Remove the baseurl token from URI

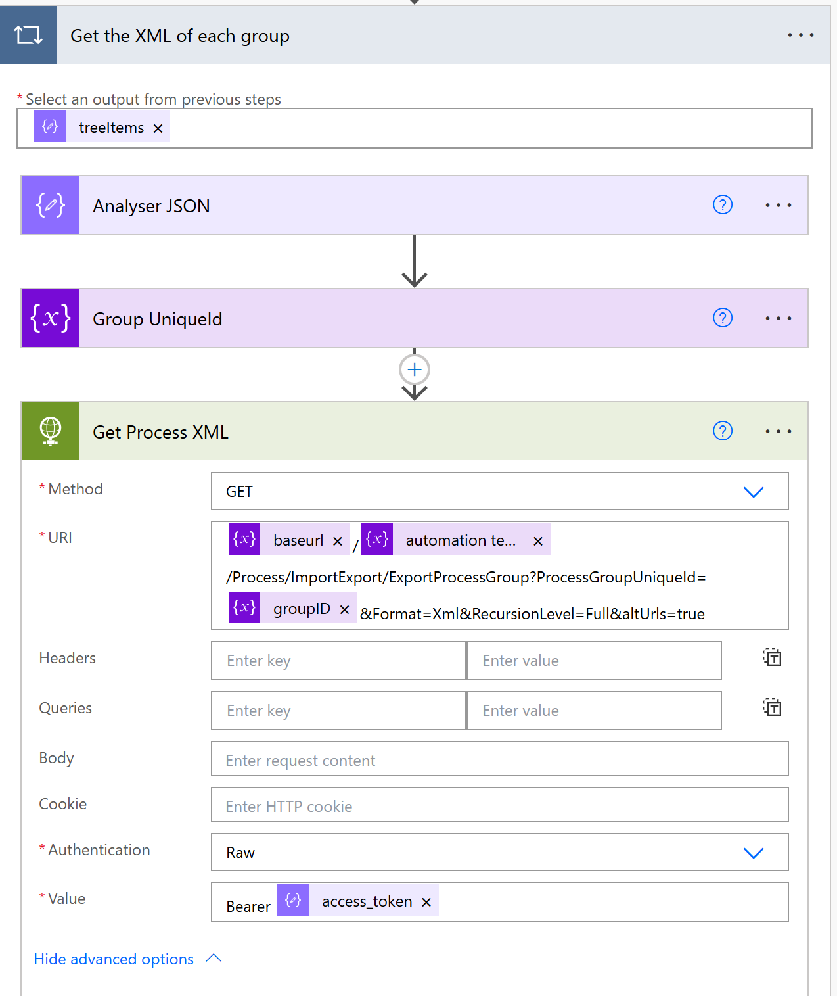[x=338, y=541]
